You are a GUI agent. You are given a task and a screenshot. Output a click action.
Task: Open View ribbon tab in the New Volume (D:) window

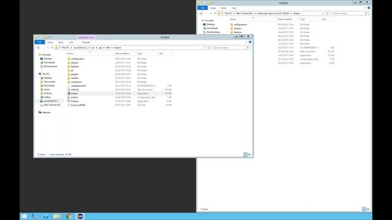point(234,8)
